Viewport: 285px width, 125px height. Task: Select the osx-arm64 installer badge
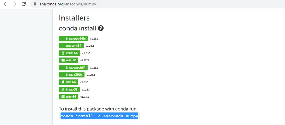point(71,46)
